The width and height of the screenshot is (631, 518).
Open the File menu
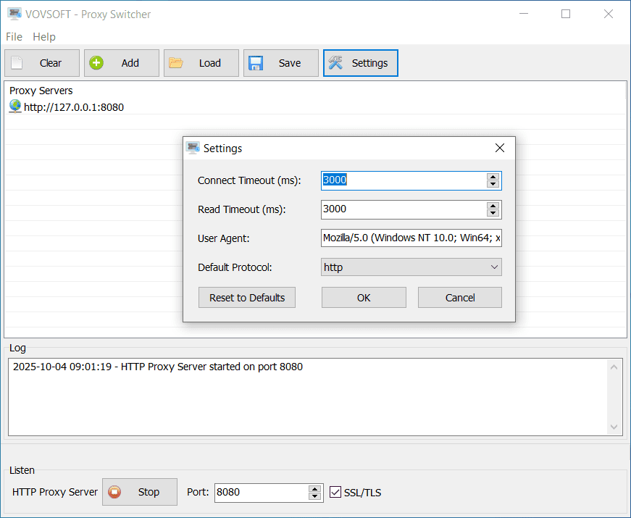pyautogui.click(x=14, y=37)
